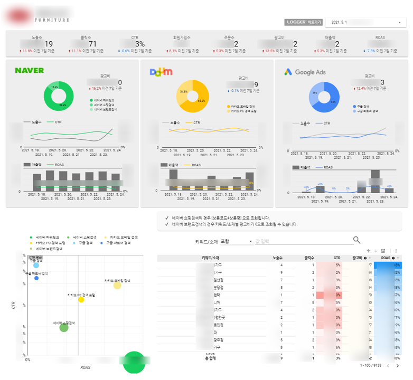The height and width of the screenshot is (380, 413).
Task: Click the 광고비 column info icon
Action: 365,258
